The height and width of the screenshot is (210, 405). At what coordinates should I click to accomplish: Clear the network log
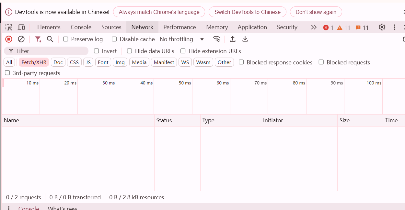point(21,39)
